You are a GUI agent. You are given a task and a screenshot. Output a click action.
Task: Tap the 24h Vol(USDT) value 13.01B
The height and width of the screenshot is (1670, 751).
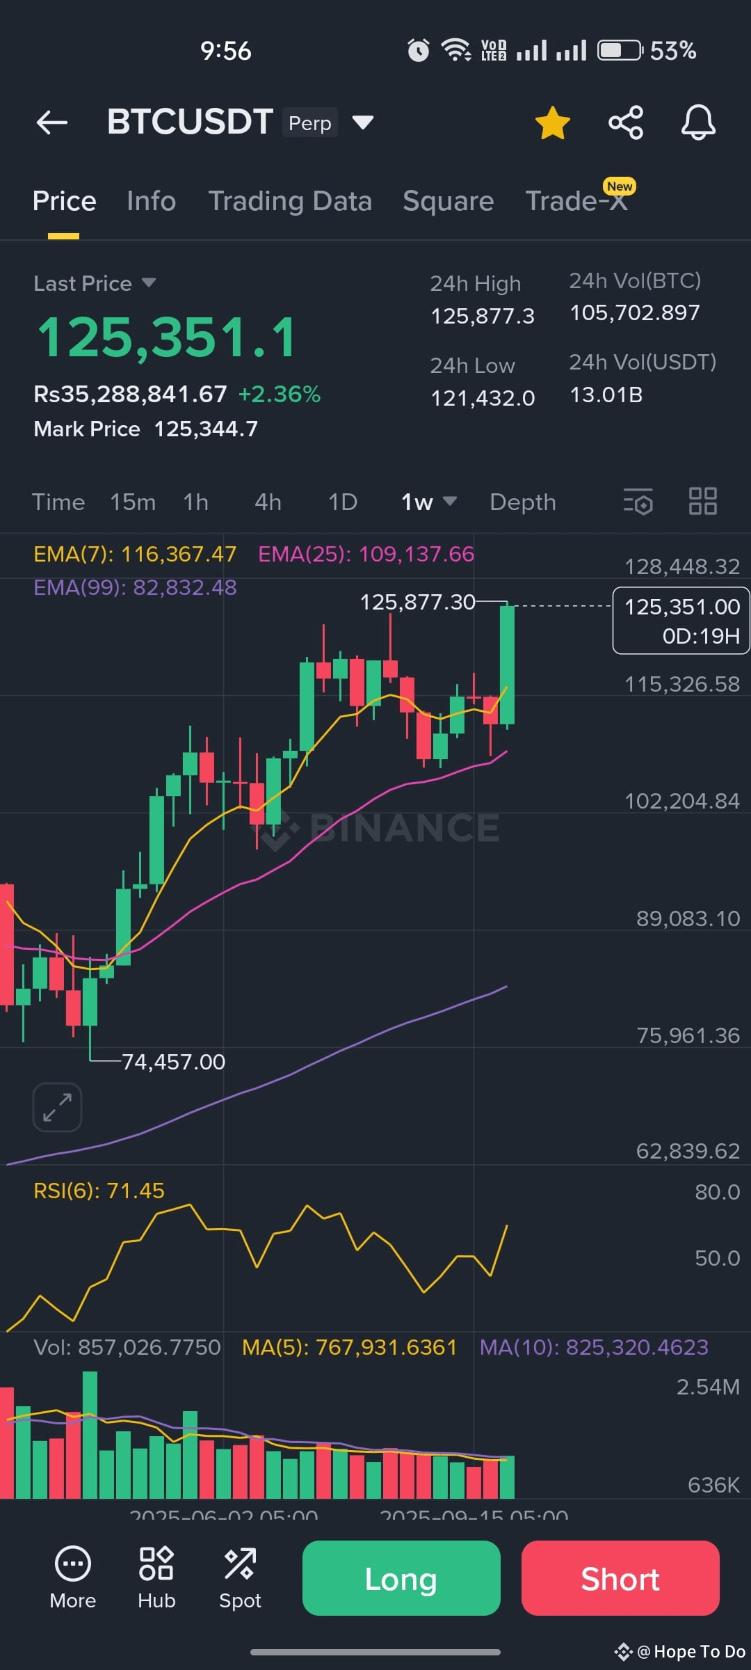click(606, 395)
